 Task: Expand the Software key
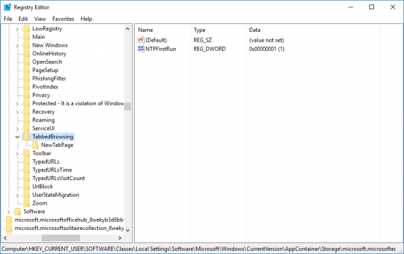click(8, 212)
